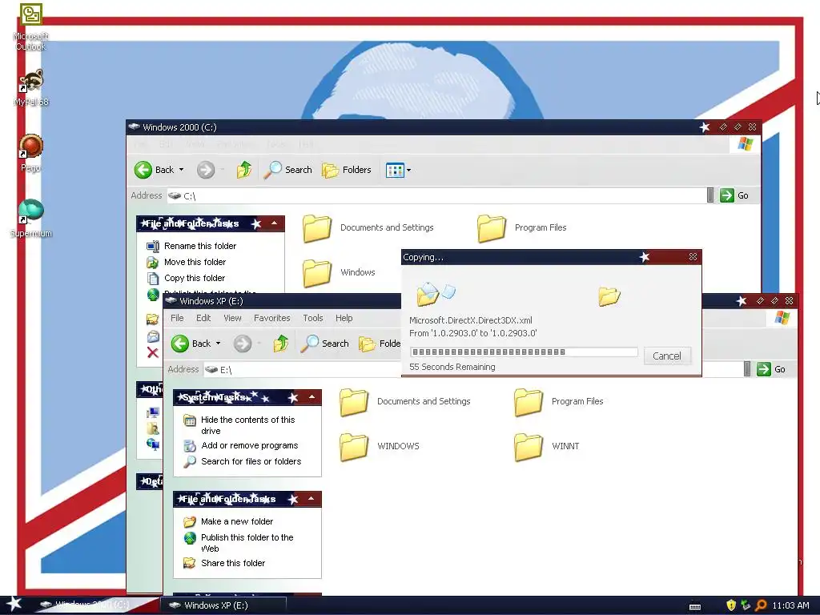
Task: Select Documents and Settings folder on E: drive
Action: click(405, 402)
